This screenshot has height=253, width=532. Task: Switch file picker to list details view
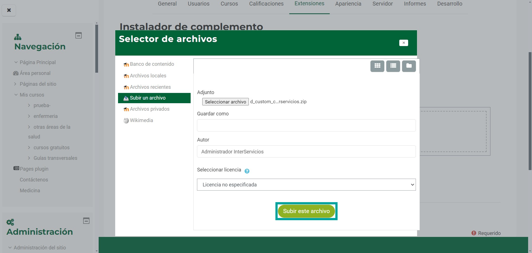pos(393,66)
